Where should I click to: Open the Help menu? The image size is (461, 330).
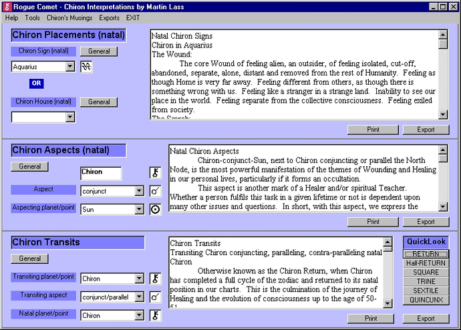[11, 18]
